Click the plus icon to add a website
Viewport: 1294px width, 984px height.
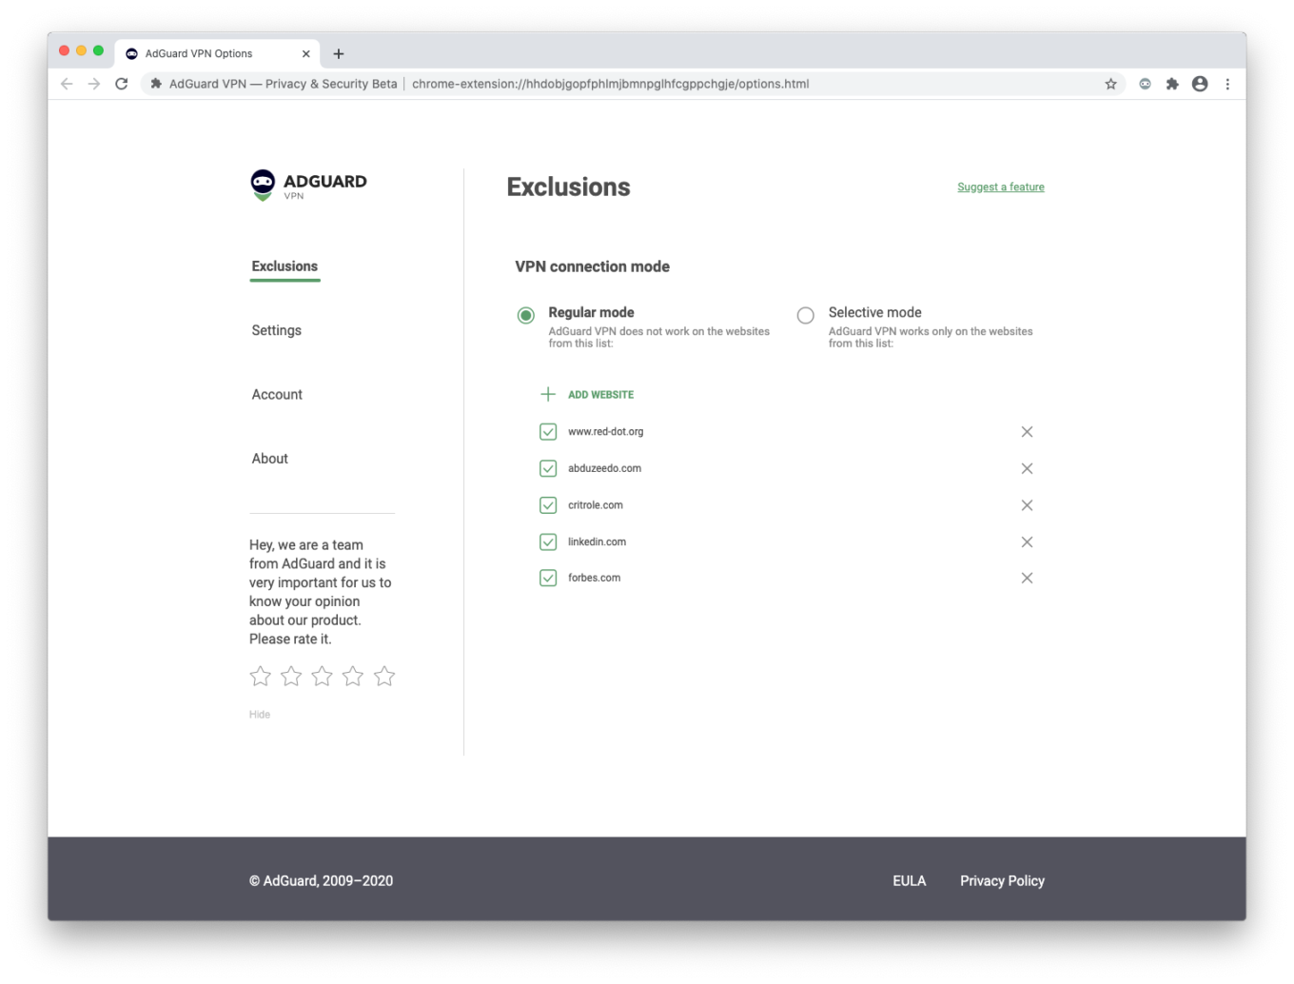(x=548, y=394)
